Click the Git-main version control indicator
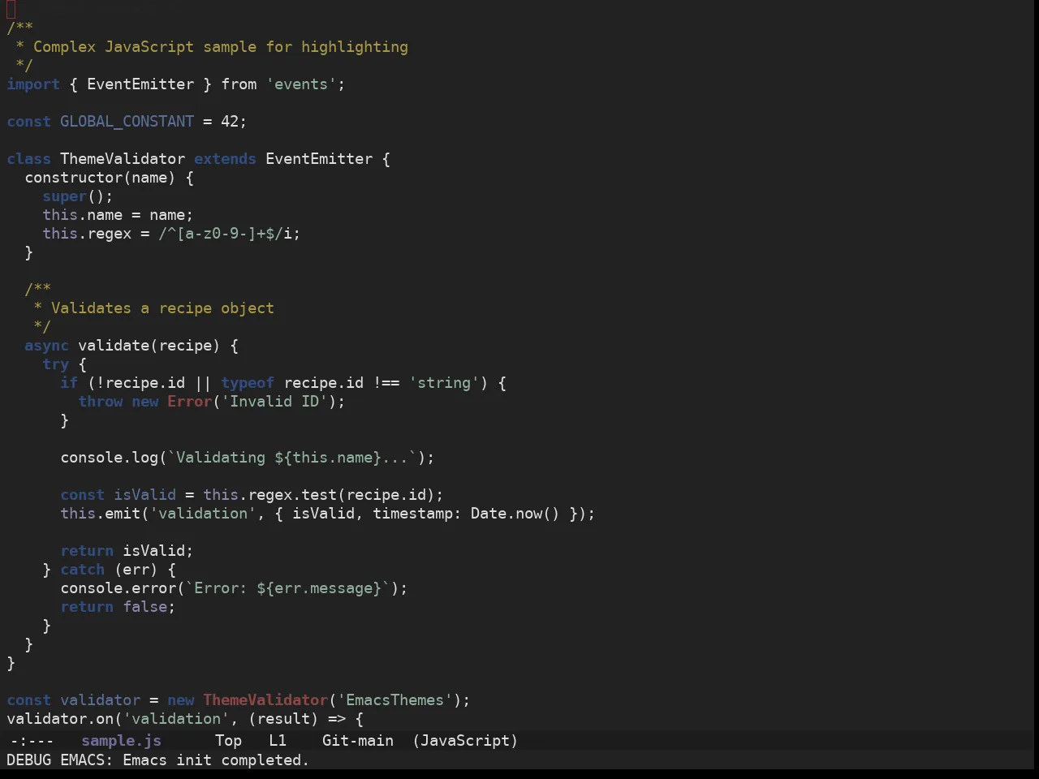 pyautogui.click(x=358, y=740)
